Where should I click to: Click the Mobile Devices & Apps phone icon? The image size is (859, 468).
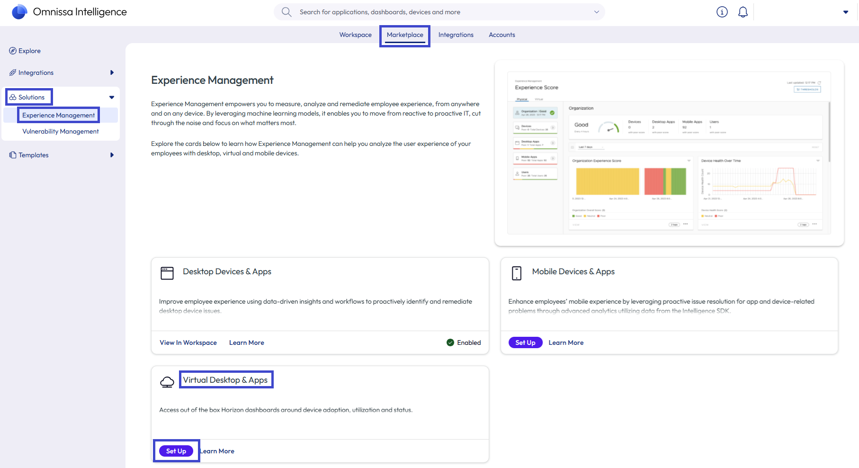point(517,273)
